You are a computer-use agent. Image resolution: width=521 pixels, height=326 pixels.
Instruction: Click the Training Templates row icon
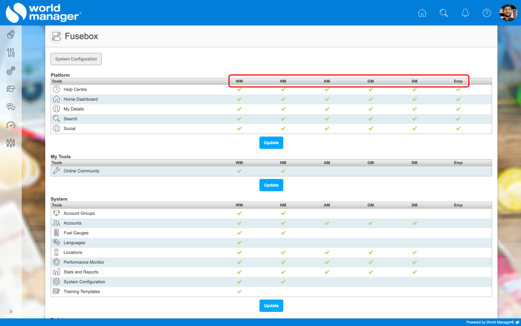[56, 292]
